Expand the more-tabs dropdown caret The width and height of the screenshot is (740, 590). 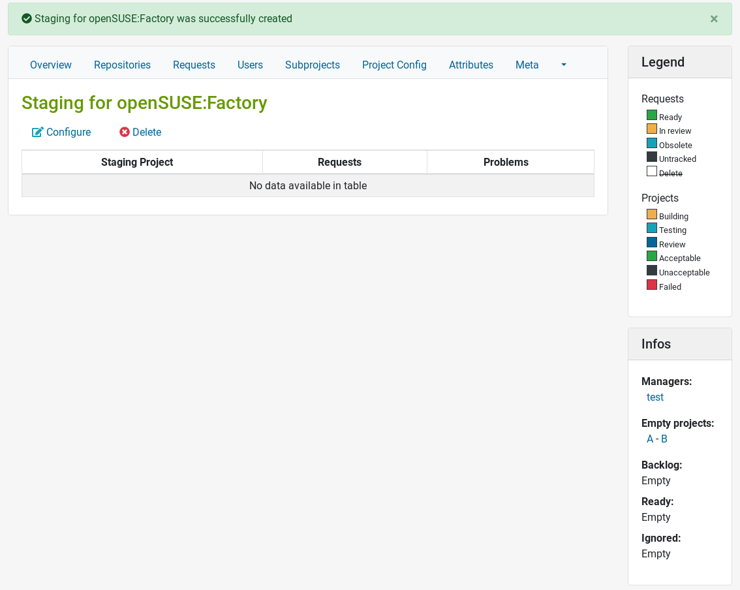(x=564, y=65)
